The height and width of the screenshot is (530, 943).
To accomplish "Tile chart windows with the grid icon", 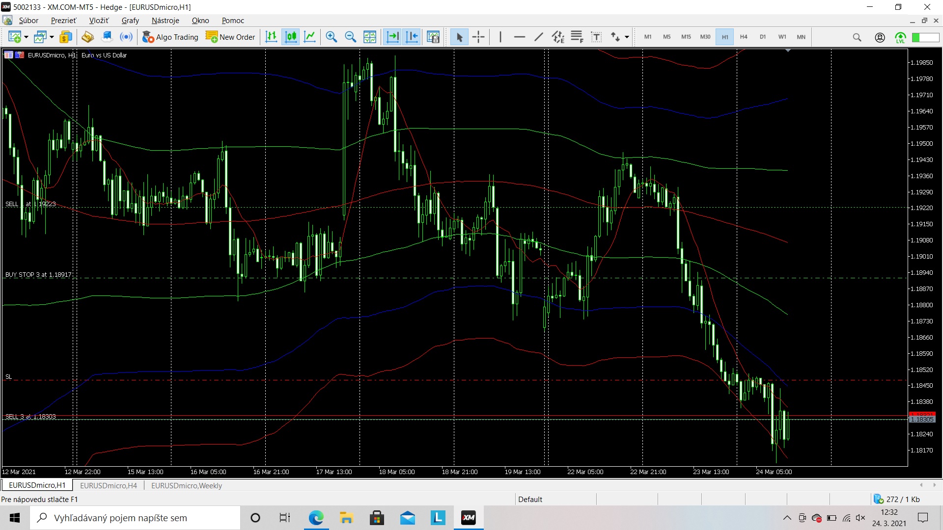I will (x=370, y=37).
